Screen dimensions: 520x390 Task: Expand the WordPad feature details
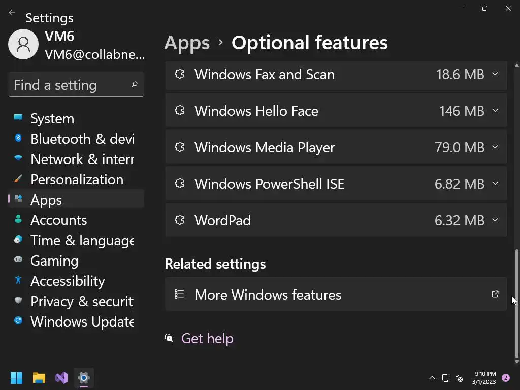[495, 220]
